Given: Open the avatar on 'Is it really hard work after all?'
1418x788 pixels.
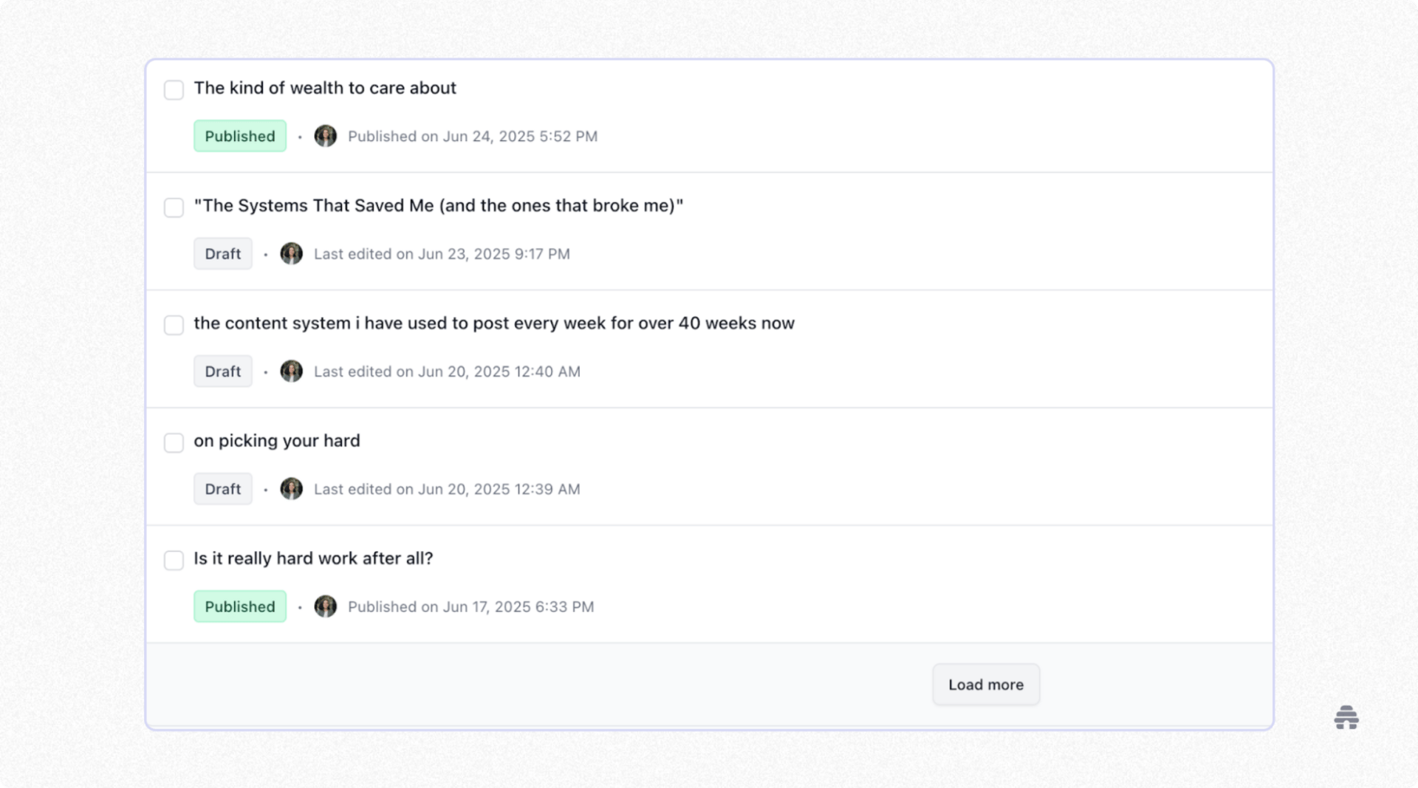Looking at the screenshot, I should (x=325, y=606).
